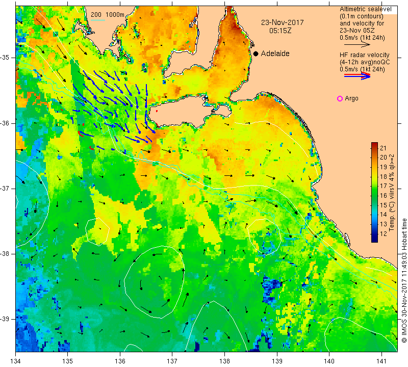This screenshot has width=408, height=367.
Task: Click the altimetric velocity scale arrow in legend
Action: click(x=356, y=45)
